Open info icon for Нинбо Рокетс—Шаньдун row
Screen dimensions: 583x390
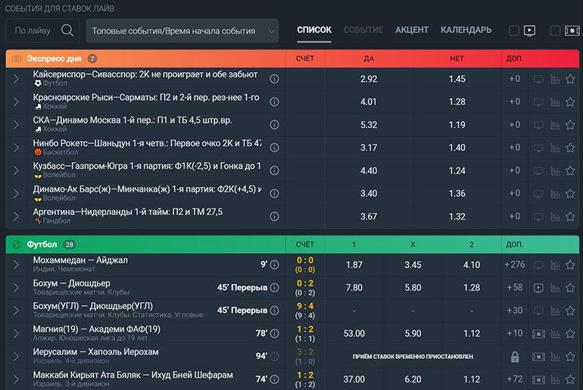tap(274, 148)
